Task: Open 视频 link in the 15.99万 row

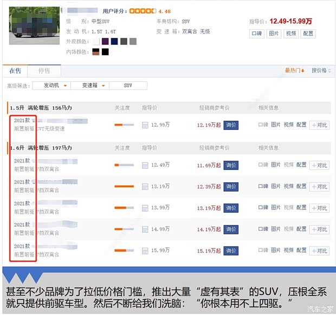Action: click(x=289, y=251)
